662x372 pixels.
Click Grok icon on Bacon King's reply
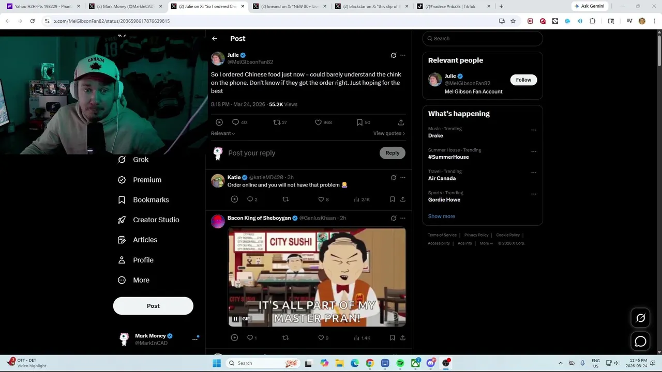pos(394,218)
